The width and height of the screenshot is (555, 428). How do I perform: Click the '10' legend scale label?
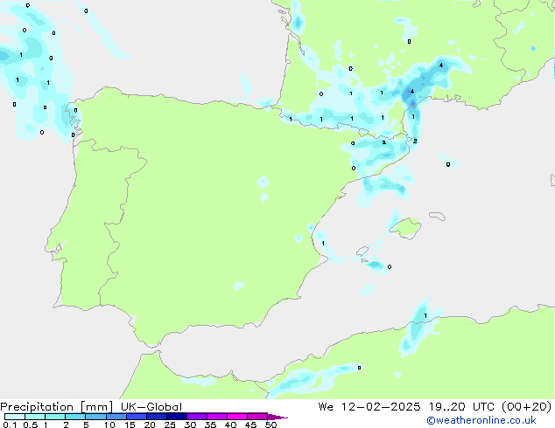tap(109, 425)
